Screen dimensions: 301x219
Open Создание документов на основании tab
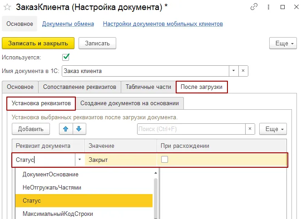coord(130,103)
